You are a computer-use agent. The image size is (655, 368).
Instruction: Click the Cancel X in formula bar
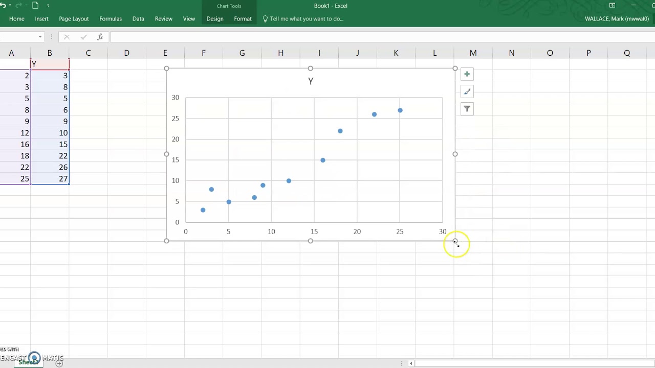67,37
